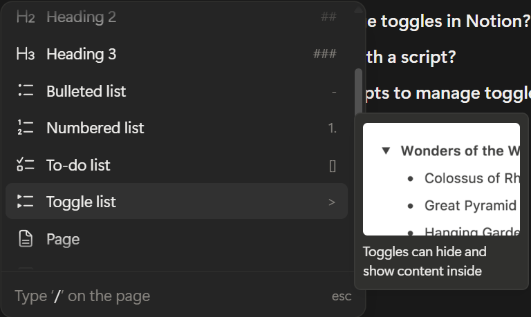This screenshot has height=317, width=531.
Task: Click the Heading 2 block icon
Action: click(x=26, y=17)
